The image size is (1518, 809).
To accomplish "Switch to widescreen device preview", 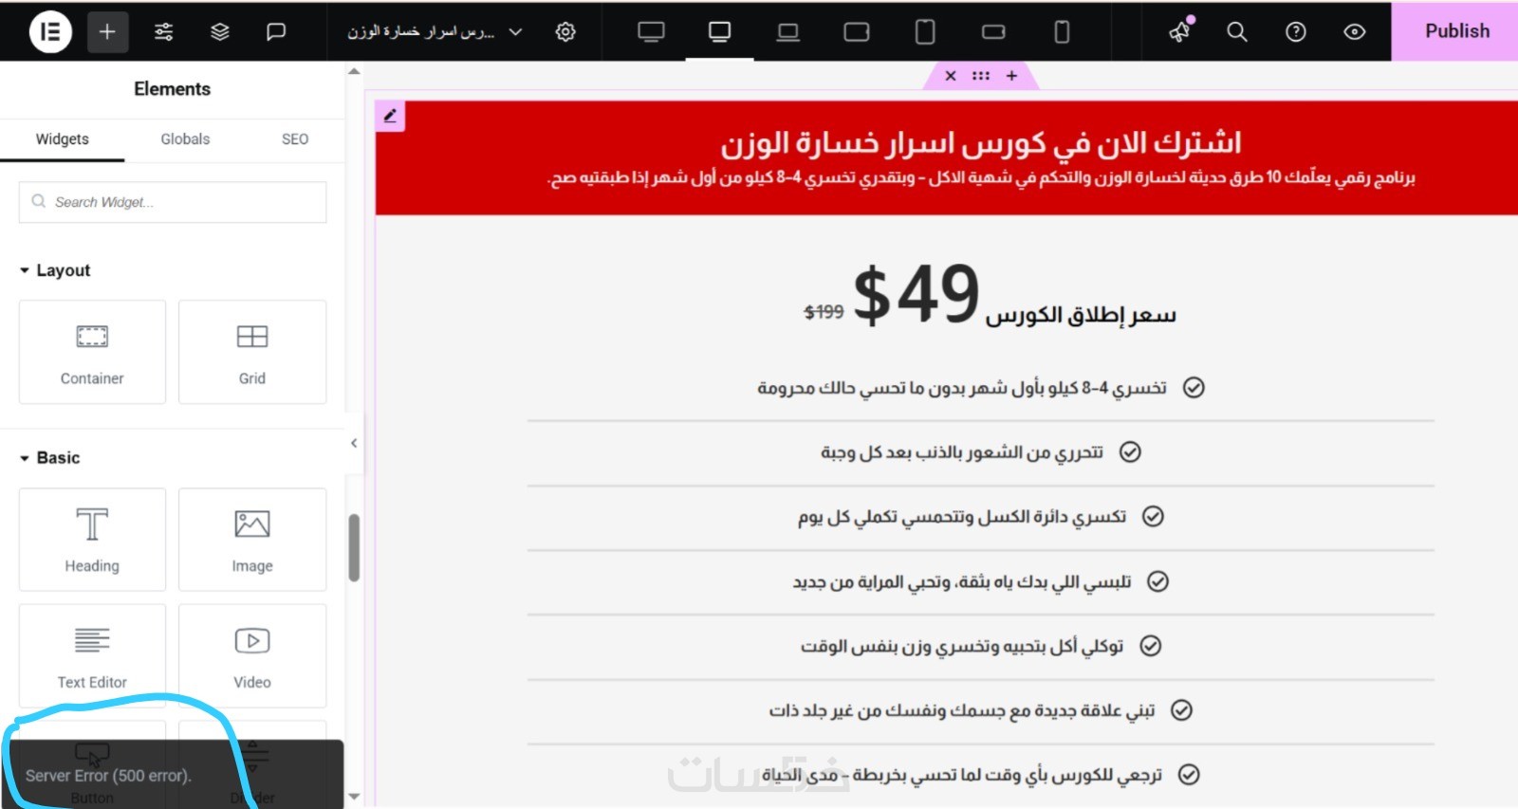I will click(651, 32).
